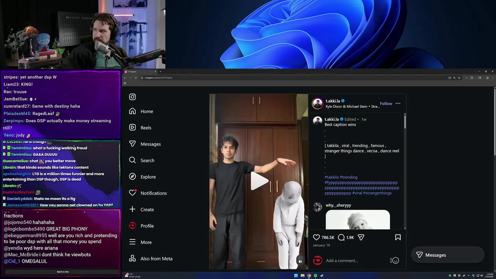Click the 1.9K comments count

(x=350, y=238)
